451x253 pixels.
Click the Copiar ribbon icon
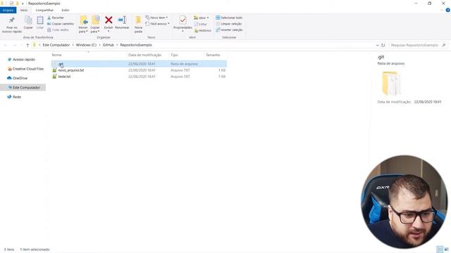[28, 20]
